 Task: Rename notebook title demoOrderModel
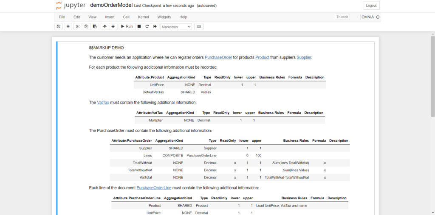point(111,5)
